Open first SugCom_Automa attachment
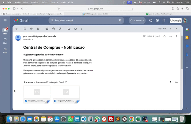Image resolution: width=191 pixels, height=124 pixels. coord(37,95)
